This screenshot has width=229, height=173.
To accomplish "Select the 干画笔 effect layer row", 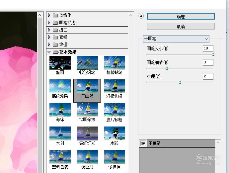I will [x=177, y=143].
